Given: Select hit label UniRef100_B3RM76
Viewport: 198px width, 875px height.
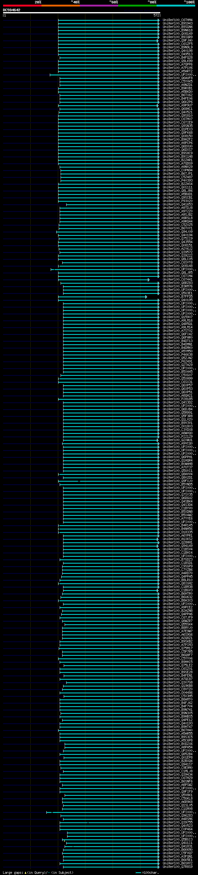Looking at the screenshot, I should tap(177, 286).
